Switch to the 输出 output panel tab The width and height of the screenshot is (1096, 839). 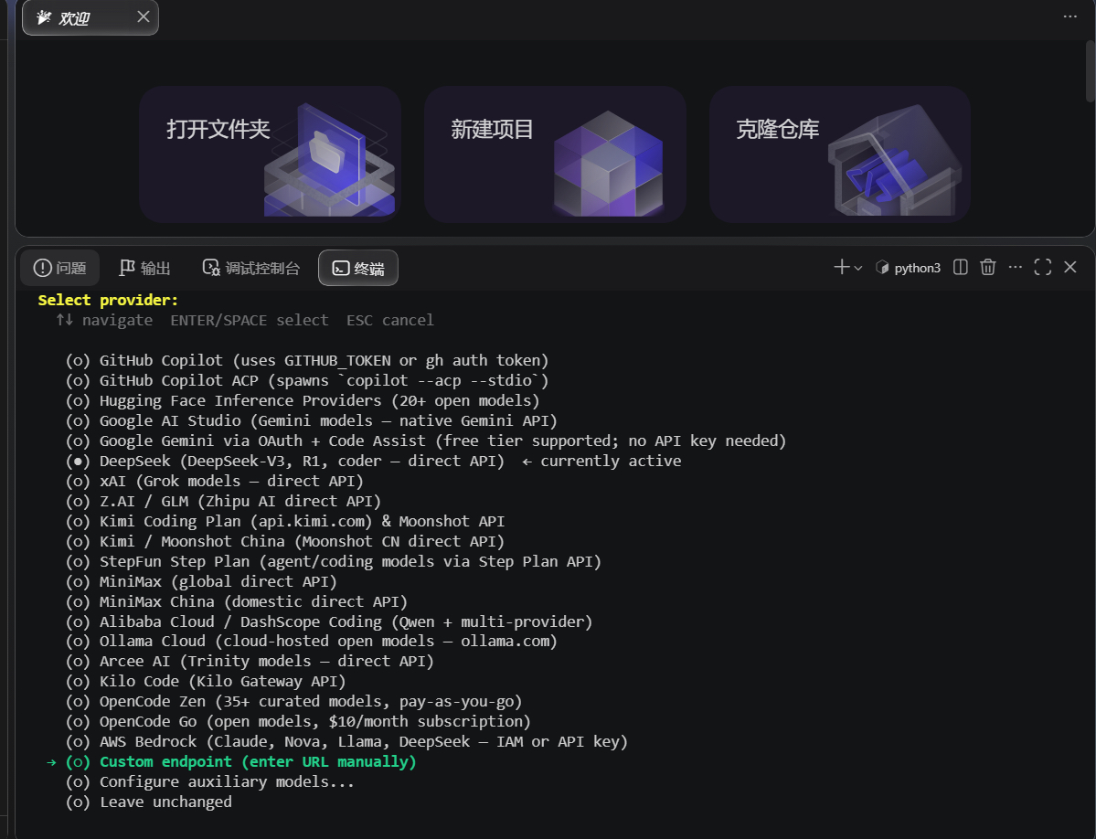(x=144, y=269)
